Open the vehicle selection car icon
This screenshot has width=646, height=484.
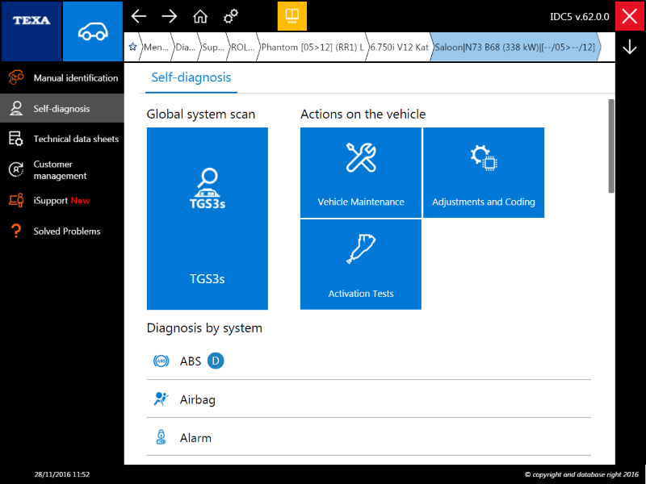click(93, 31)
